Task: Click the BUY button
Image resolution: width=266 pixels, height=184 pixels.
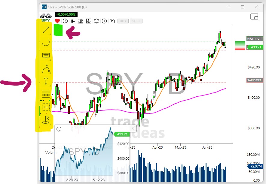Action: (123, 21)
